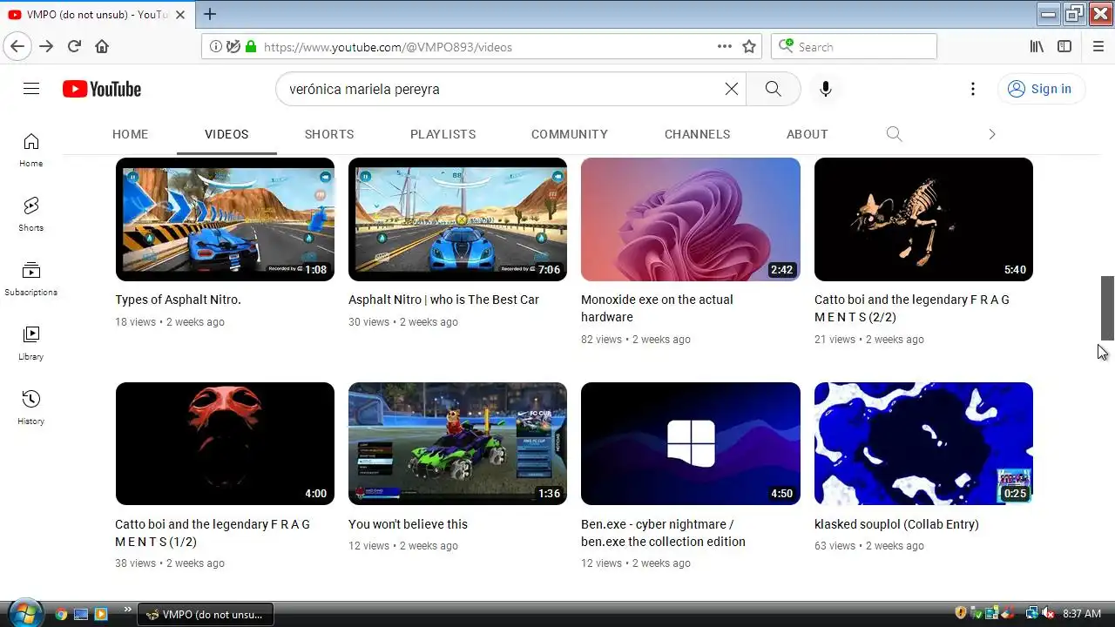Image resolution: width=1115 pixels, height=627 pixels.
Task: Open title 'Ben.exe - cyber nightmare' link
Action: (x=663, y=533)
